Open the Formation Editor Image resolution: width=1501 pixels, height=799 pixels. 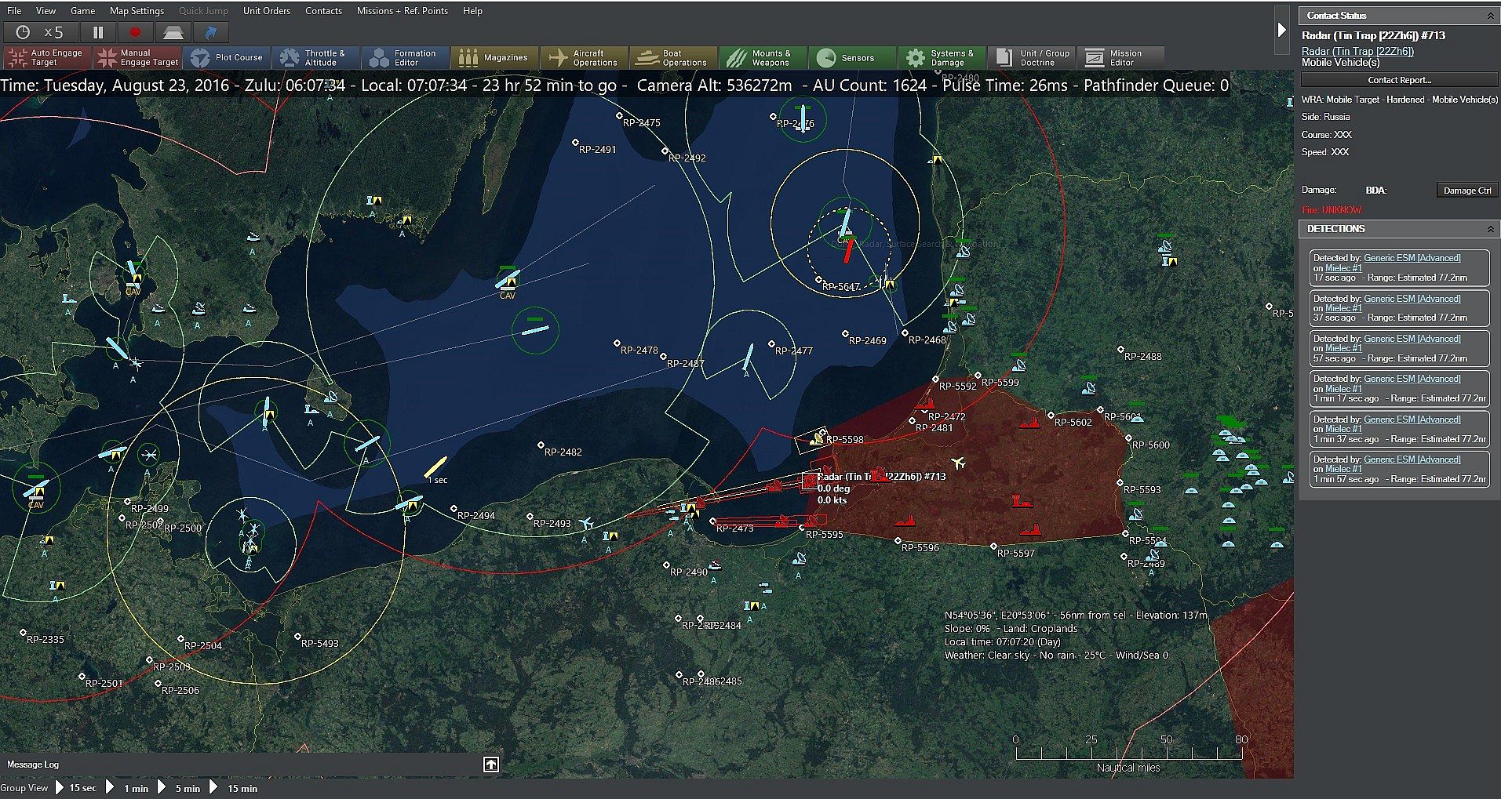(405, 57)
